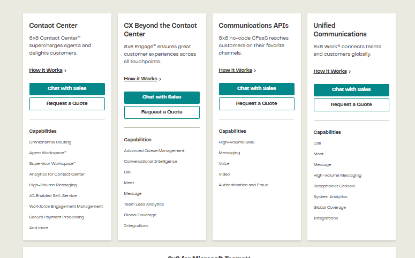Click High-Volume SMS under Communications APIs
415x258 pixels.
[237, 142]
